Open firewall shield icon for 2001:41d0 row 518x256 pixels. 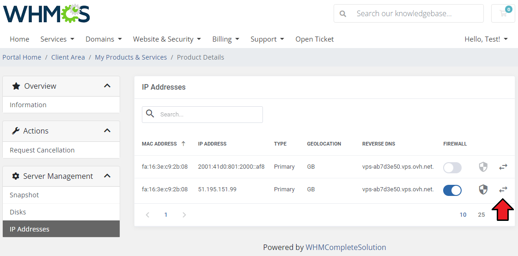pos(483,167)
